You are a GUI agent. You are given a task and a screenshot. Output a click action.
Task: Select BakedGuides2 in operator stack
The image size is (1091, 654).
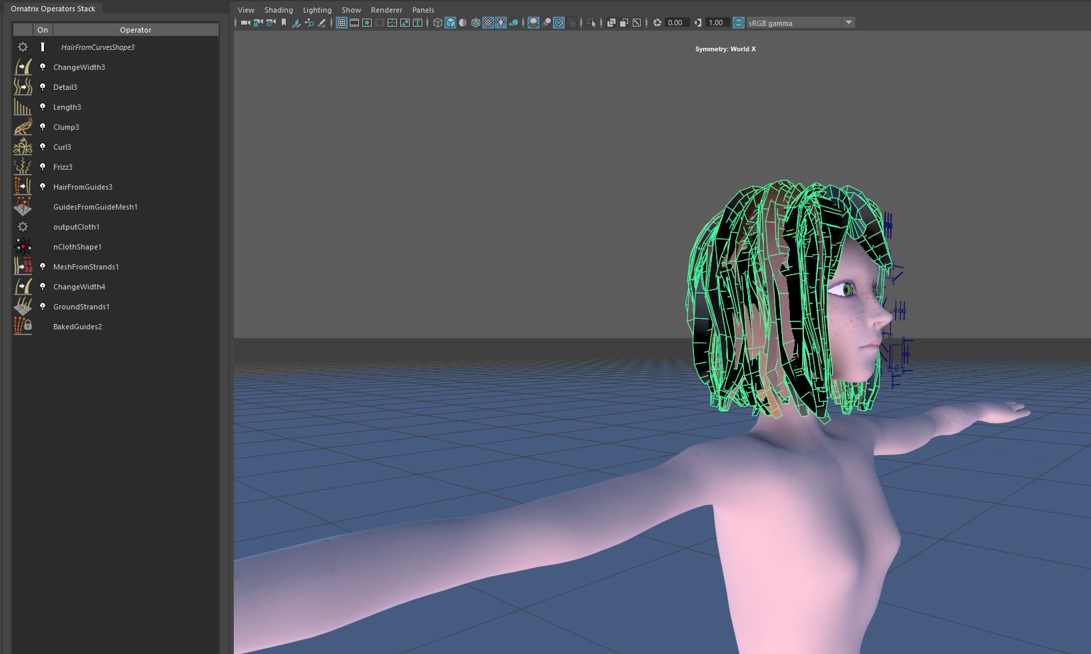click(x=77, y=327)
